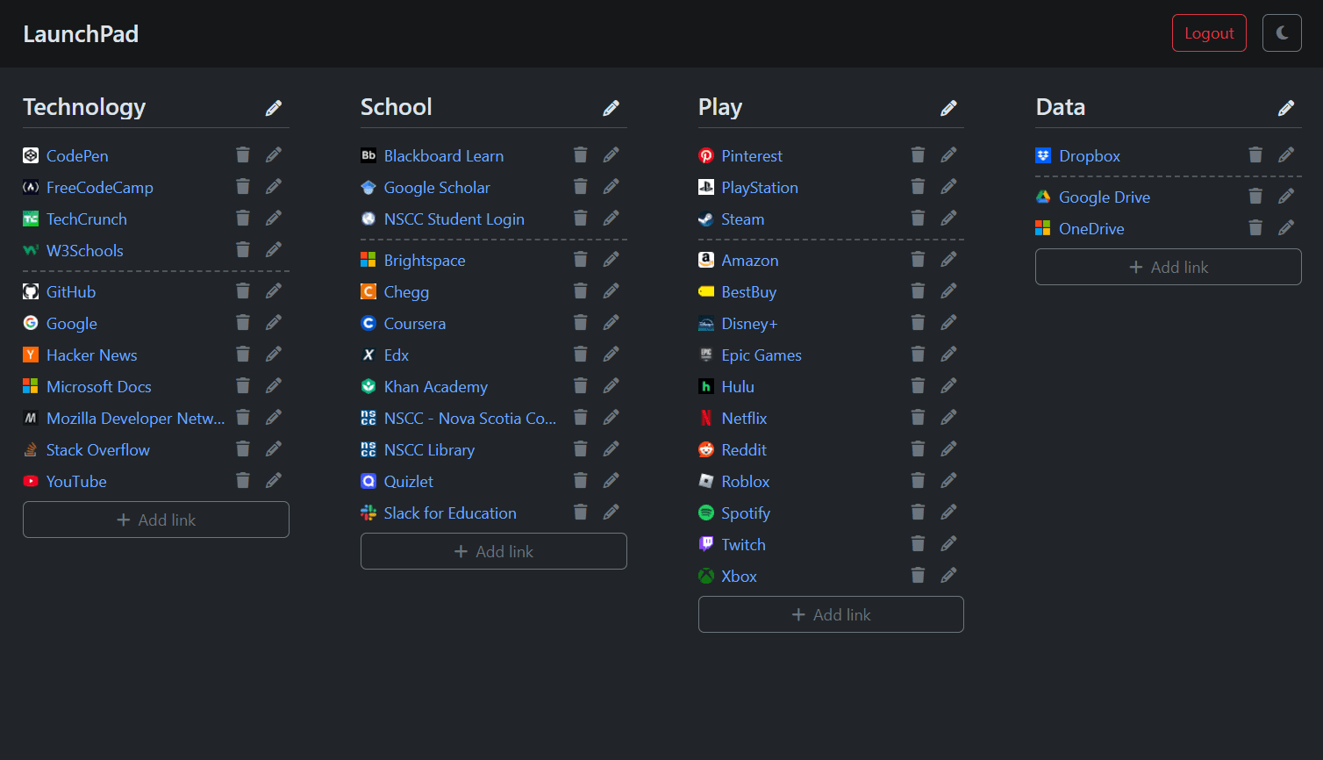The height and width of the screenshot is (760, 1323).
Task: Edit the Google Drive link
Action: 1286,196
